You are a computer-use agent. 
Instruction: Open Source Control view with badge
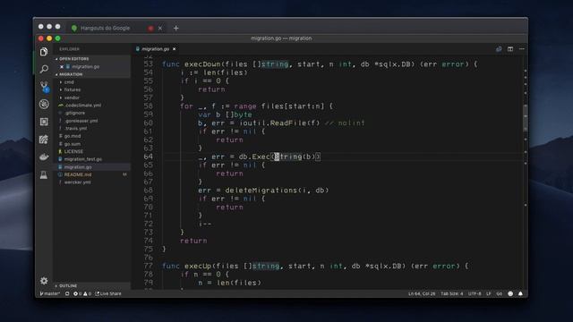(44, 87)
